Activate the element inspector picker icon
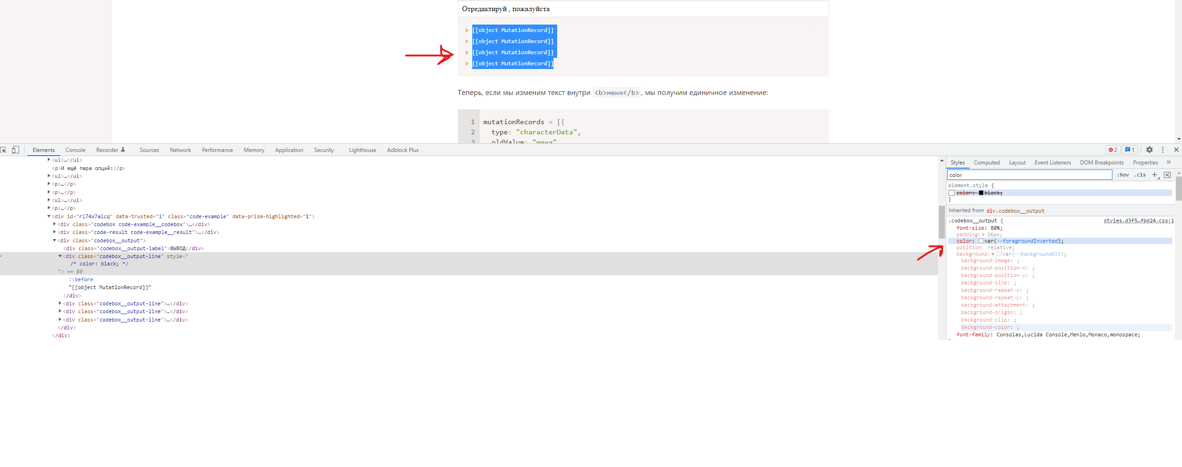Viewport: 1182px width, 467px height. 3,150
